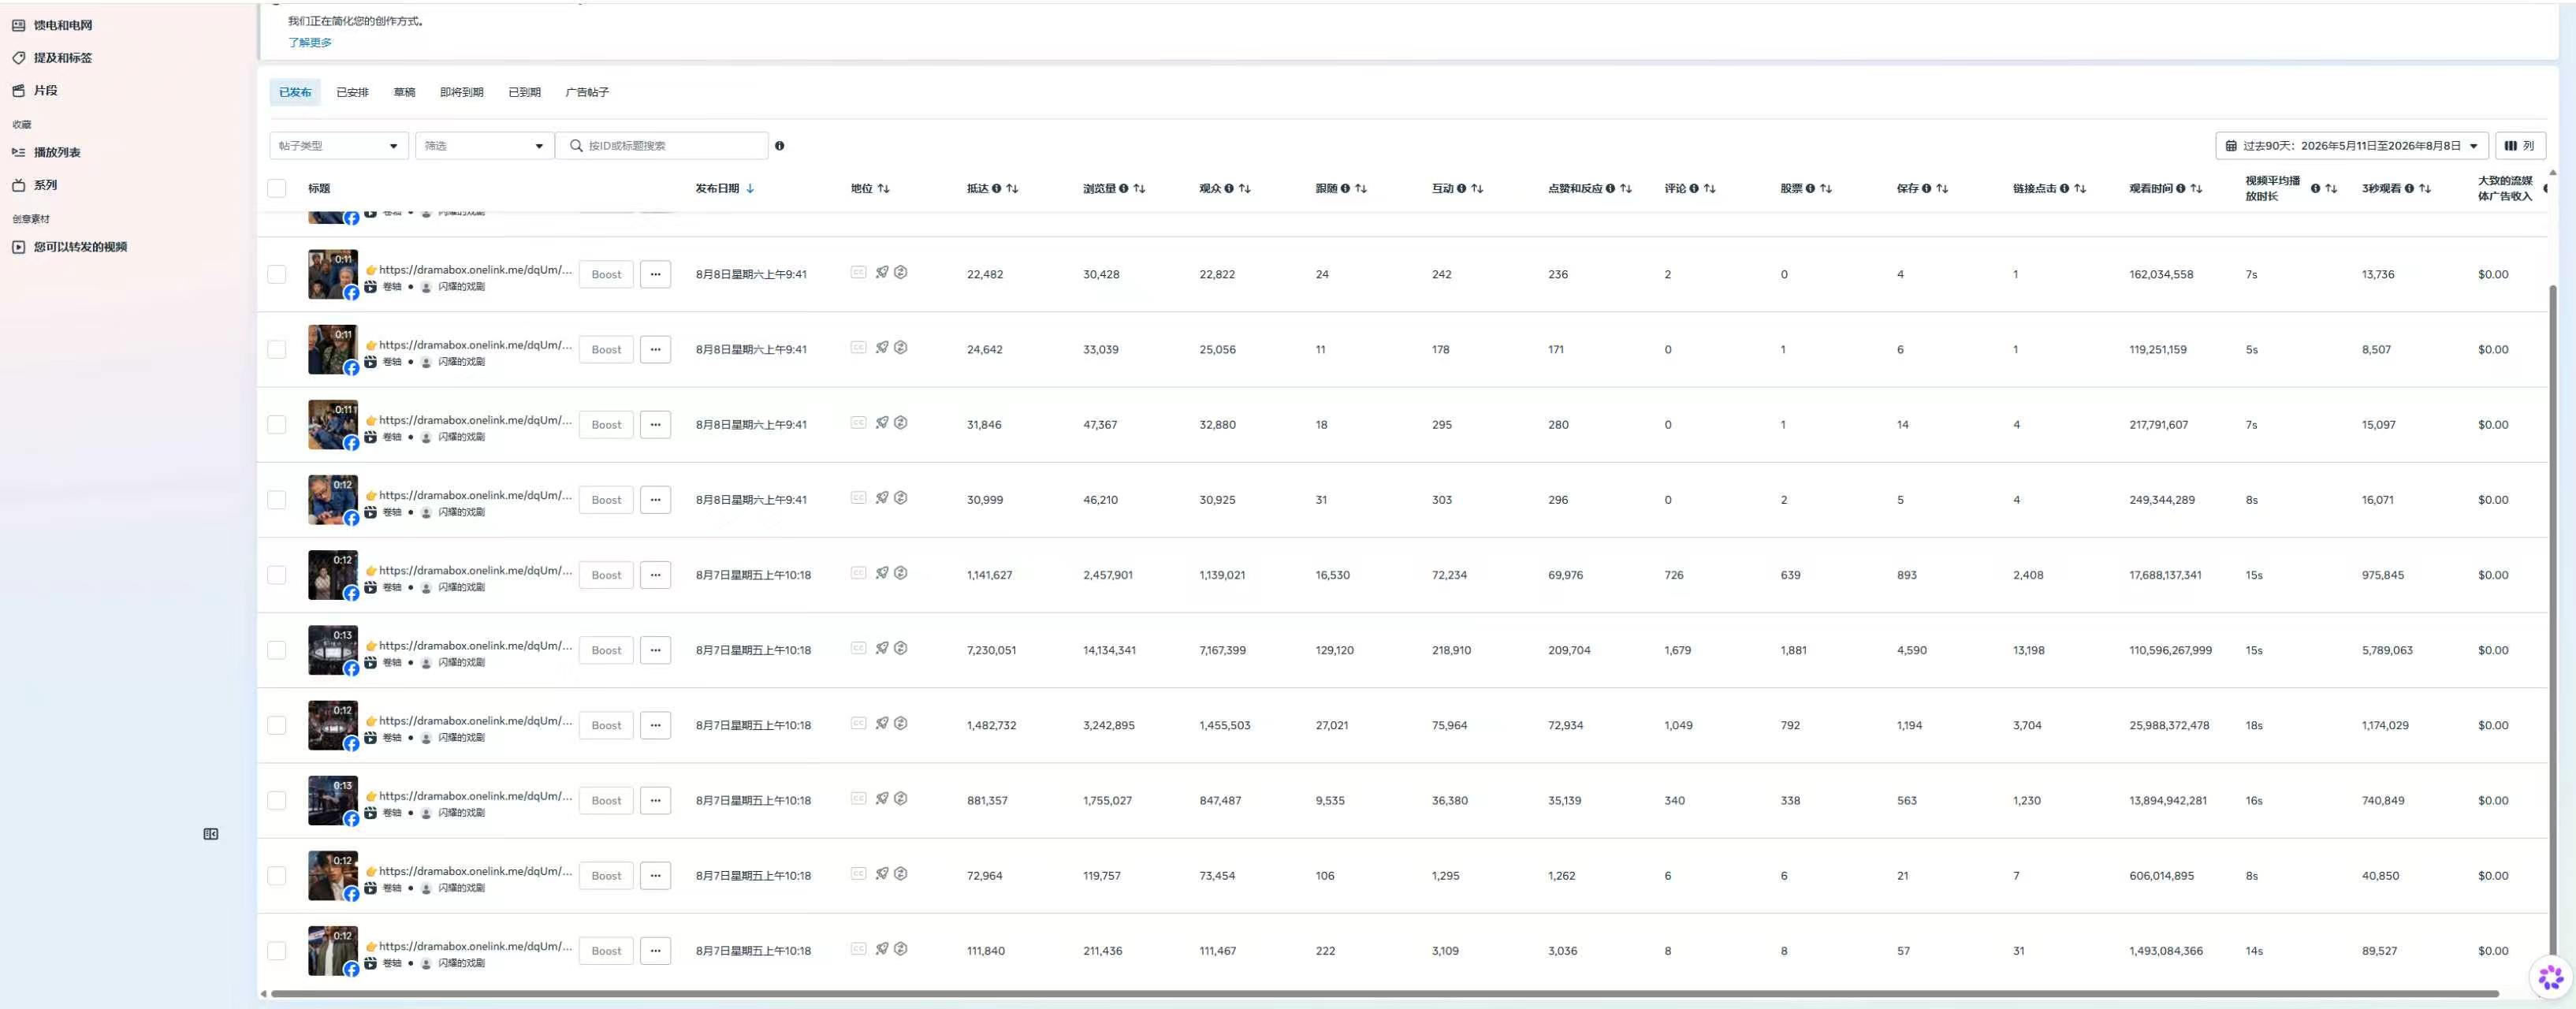Sort the 互动 column
Viewport: 2576px width, 1009px height.
(x=1478, y=188)
